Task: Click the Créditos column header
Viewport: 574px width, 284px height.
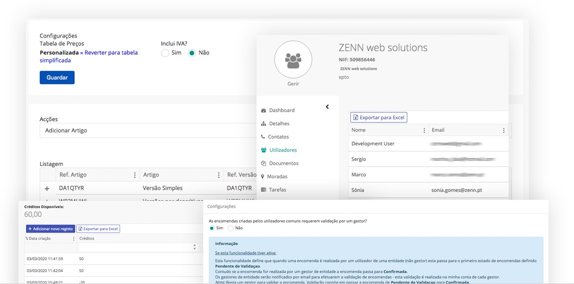Action: pos(87,238)
